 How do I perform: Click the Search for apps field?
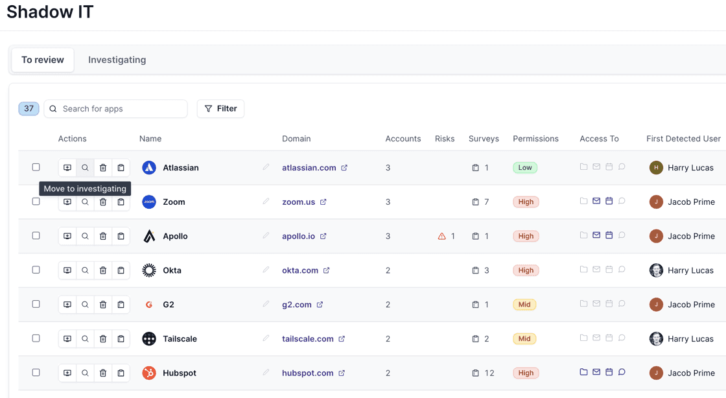click(x=116, y=109)
